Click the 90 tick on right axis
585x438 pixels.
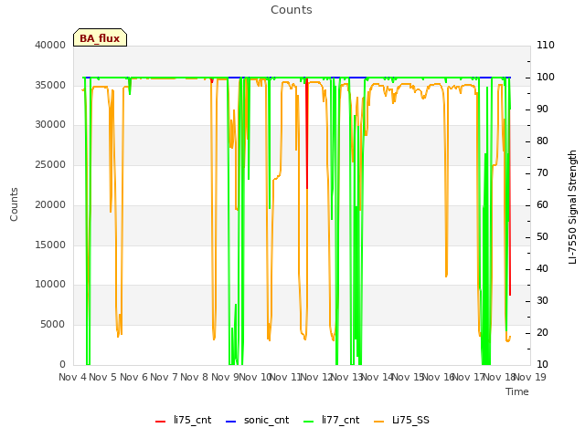(542, 109)
